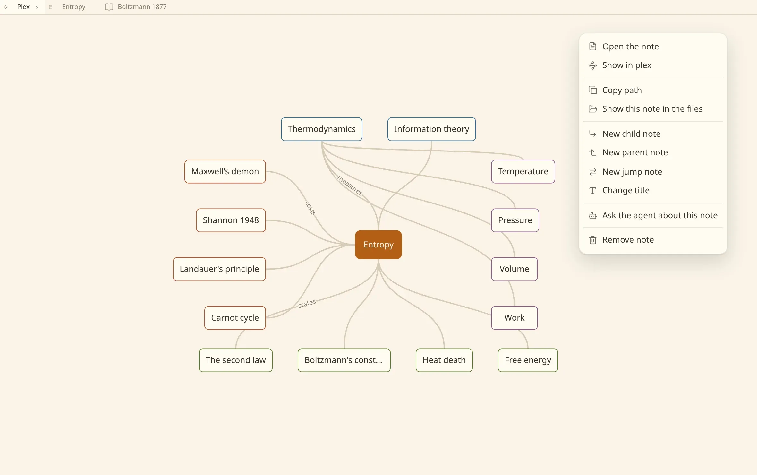Select Ask the agent about this note

point(653,215)
